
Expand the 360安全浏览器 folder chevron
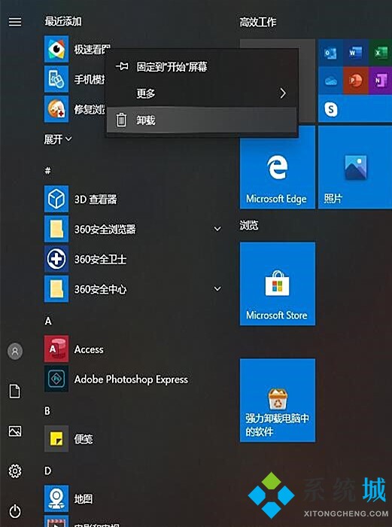coord(217,229)
